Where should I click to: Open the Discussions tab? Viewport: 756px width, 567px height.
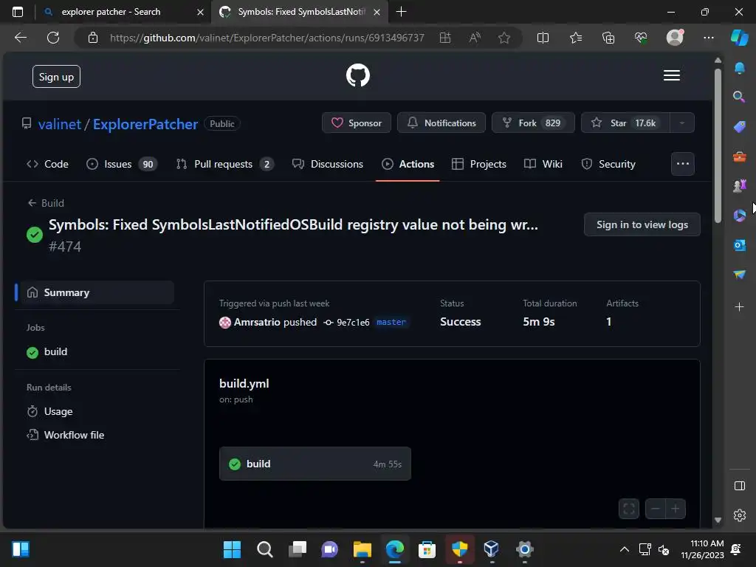click(327, 164)
